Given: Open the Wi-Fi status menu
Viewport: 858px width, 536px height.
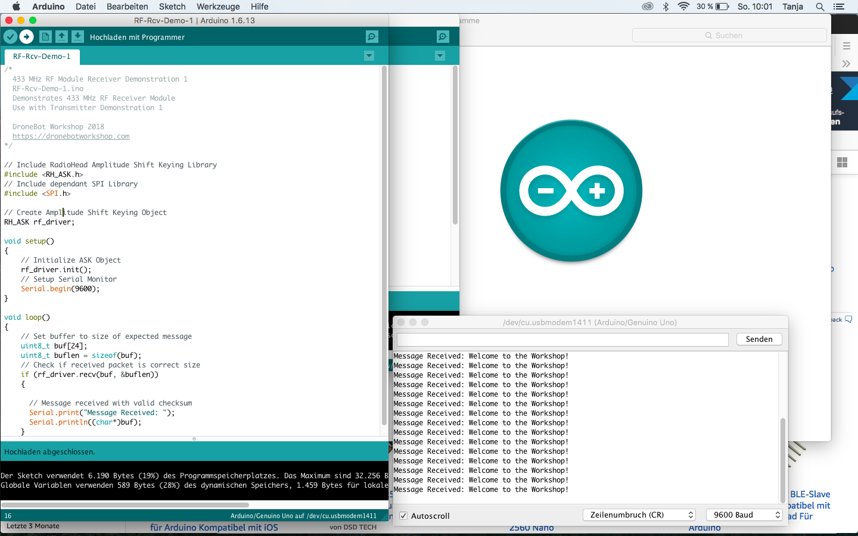Looking at the screenshot, I should tap(684, 7).
